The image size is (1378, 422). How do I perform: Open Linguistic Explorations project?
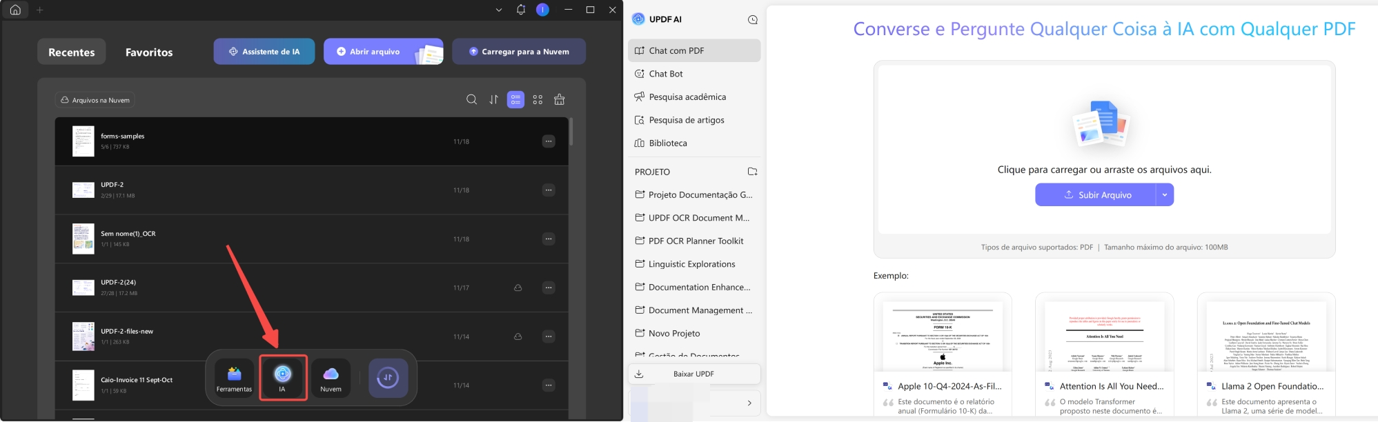694,264
